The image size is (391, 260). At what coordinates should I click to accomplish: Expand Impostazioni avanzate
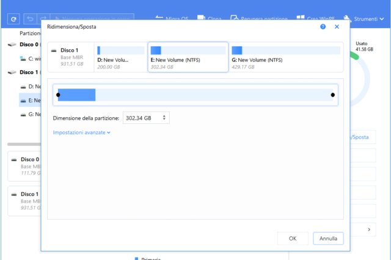point(81,132)
